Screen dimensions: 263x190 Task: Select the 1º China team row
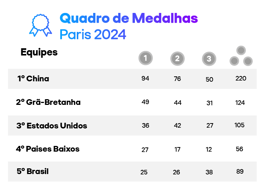pos(33,79)
